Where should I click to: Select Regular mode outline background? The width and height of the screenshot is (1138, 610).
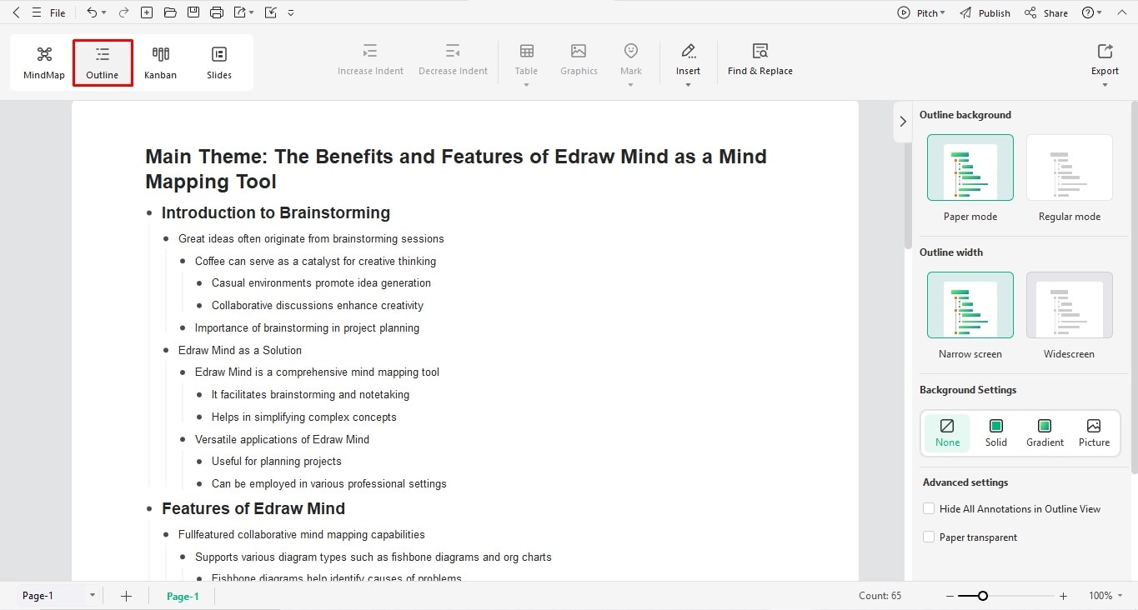coord(1070,167)
